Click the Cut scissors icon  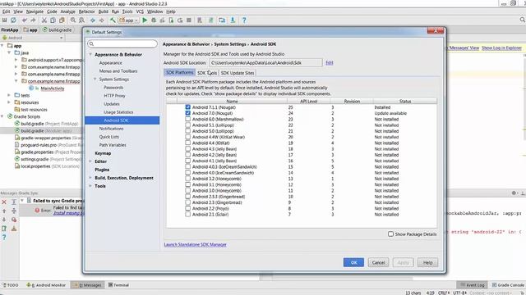44,20
